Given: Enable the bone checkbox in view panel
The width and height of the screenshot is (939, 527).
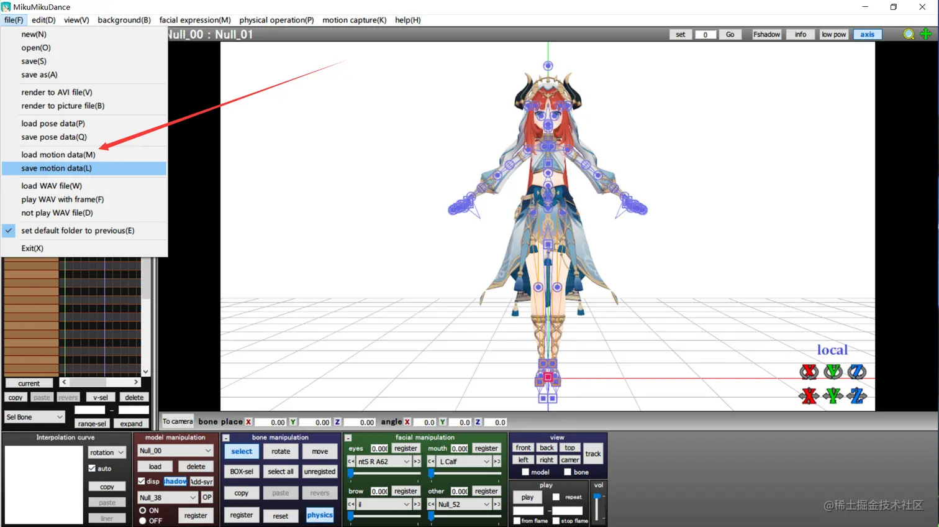Looking at the screenshot, I should (568, 472).
